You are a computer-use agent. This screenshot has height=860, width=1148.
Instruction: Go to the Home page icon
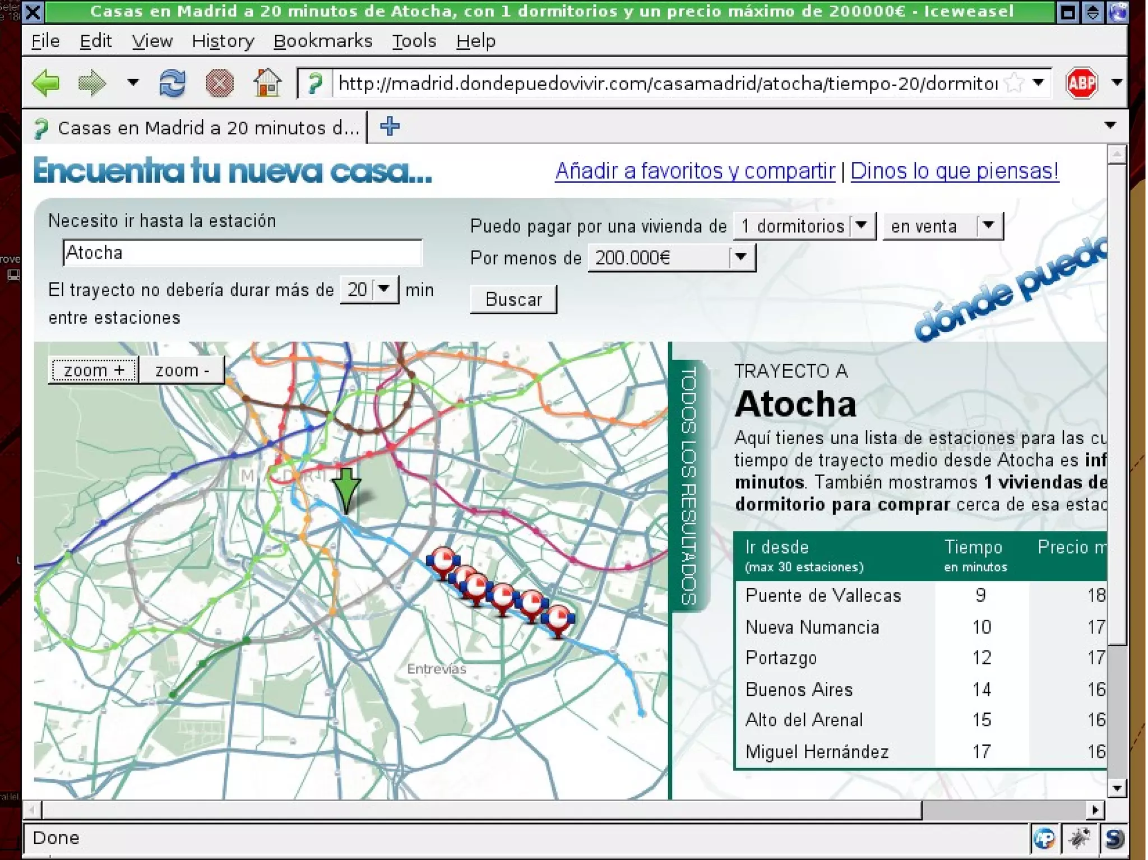(x=267, y=83)
